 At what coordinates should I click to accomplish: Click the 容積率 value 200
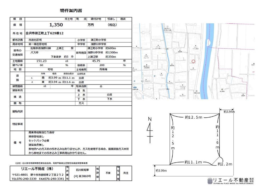click(102, 65)
